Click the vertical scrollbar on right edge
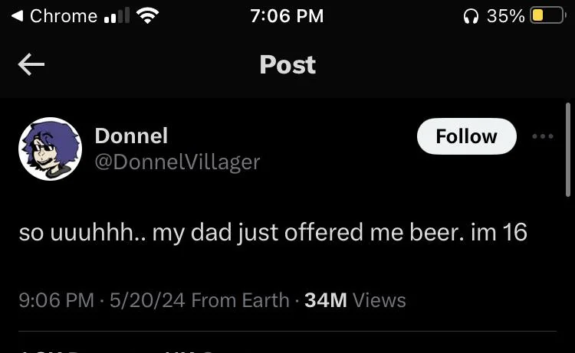 [x=568, y=150]
